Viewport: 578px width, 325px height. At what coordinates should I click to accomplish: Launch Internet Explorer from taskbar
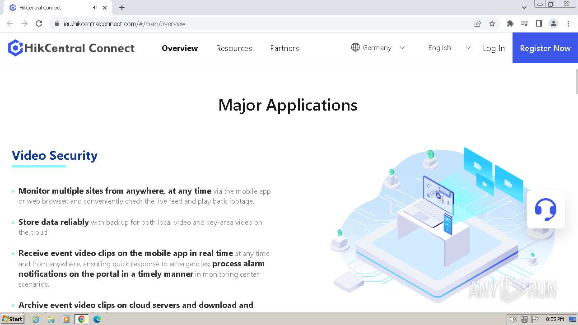pos(36,319)
